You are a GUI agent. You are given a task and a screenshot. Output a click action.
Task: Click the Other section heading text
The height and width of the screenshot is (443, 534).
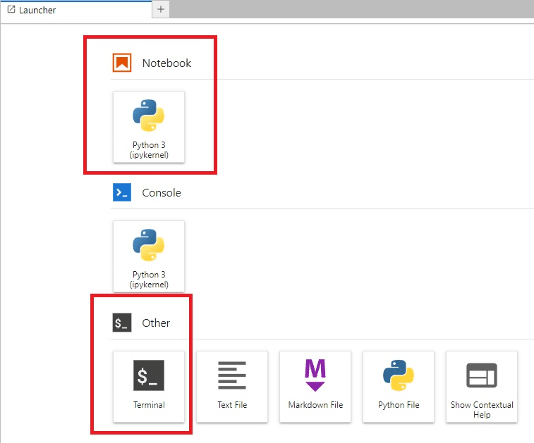[x=156, y=323]
